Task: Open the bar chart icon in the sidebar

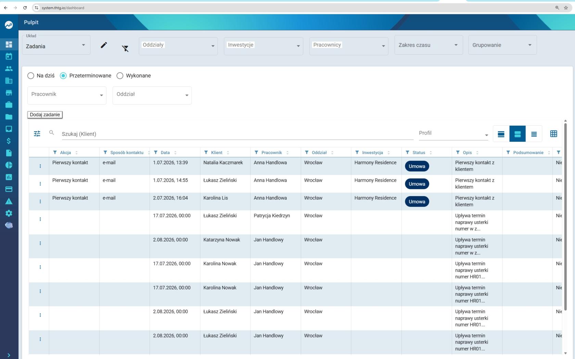Action: coord(9,177)
